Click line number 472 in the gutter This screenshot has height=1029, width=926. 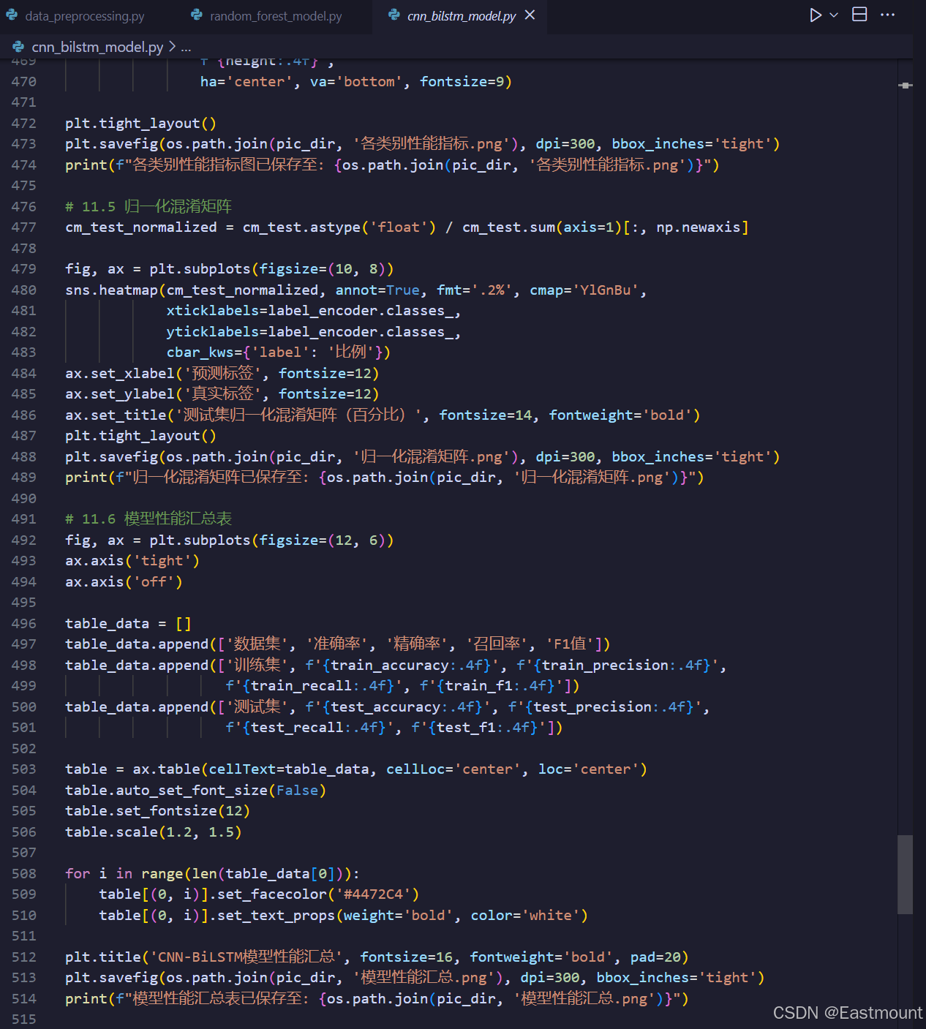click(x=23, y=124)
